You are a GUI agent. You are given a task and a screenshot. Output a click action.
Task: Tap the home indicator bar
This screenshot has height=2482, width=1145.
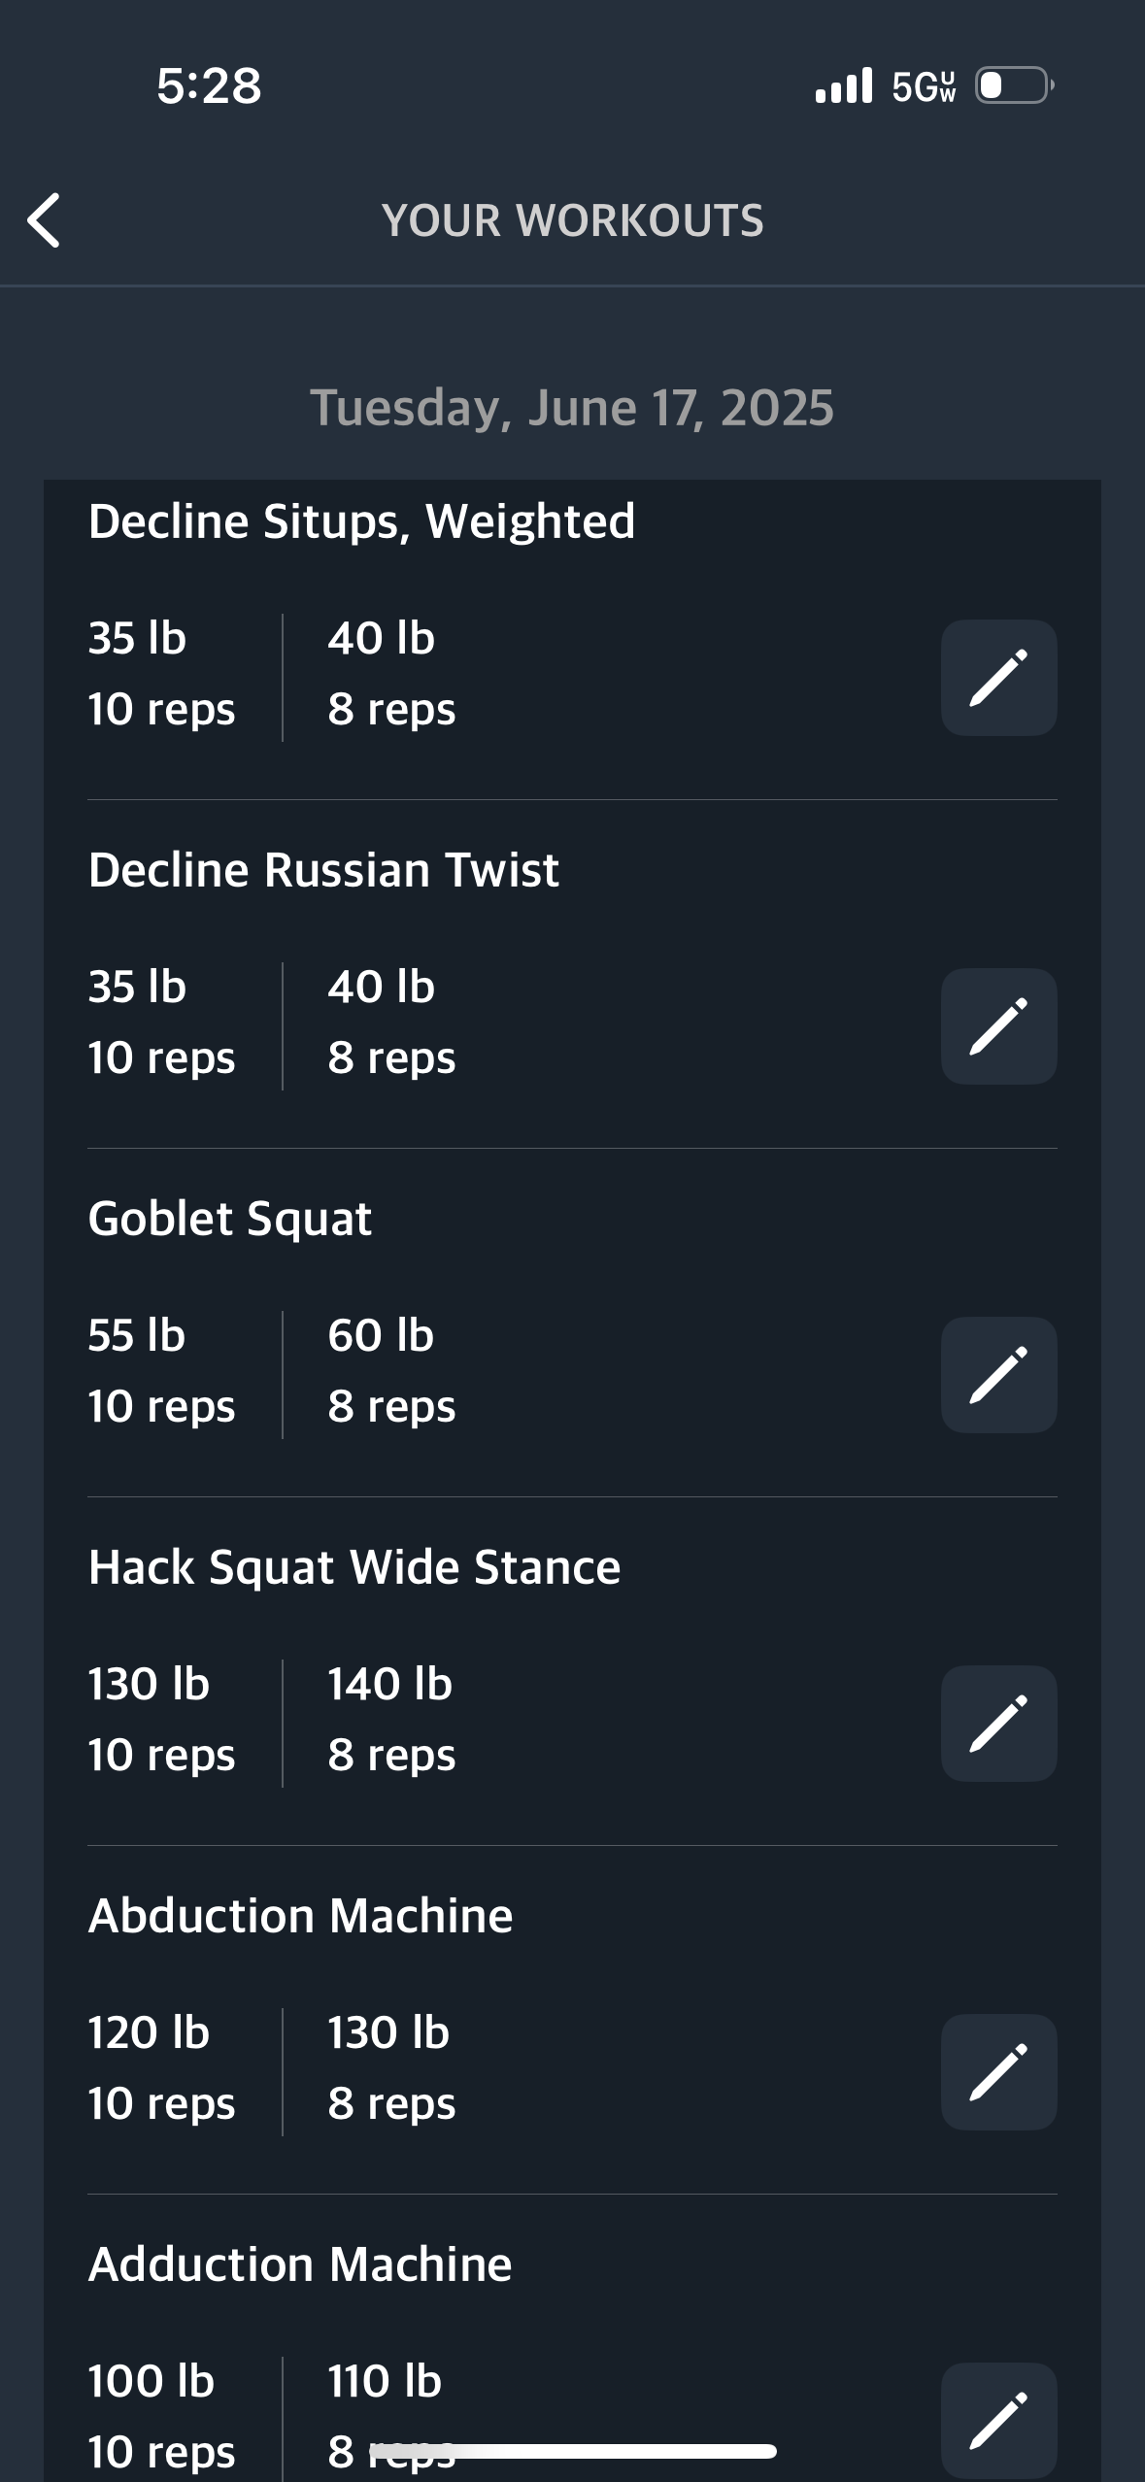573,2452
